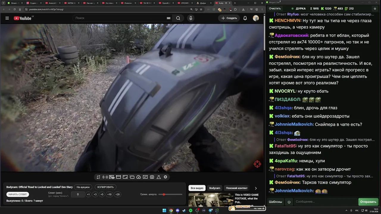Image resolution: width=381 pixels, height=214 pixels.
Task: Click the КОПИРОВАТЬ button
Action: point(106,187)
